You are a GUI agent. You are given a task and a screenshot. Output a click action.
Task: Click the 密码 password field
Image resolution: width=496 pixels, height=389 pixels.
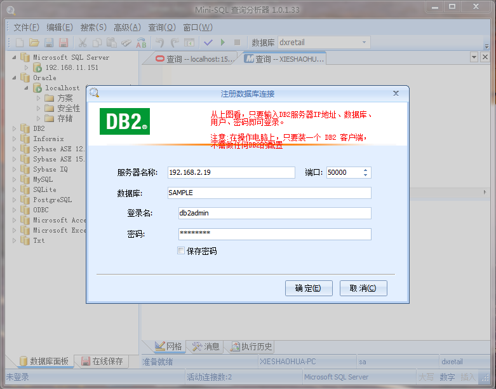pyautogui.click(x=274, y=234)
